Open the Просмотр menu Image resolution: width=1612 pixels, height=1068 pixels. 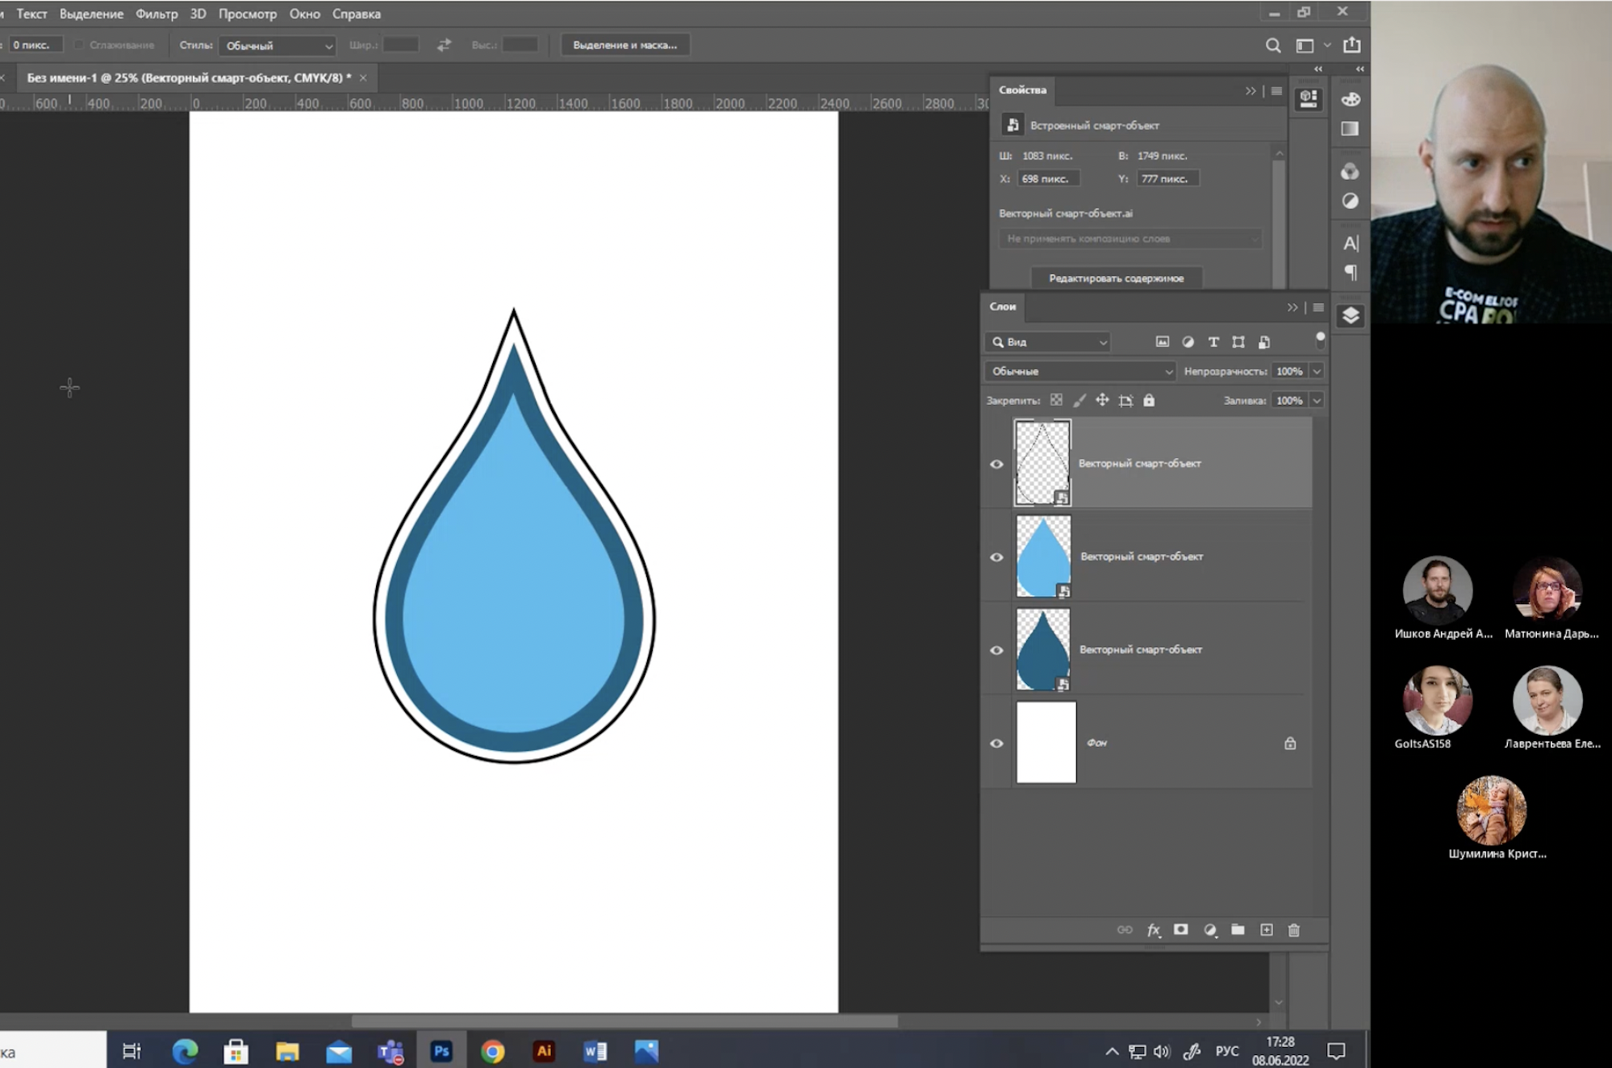pyautogui.click(x=247, y=14)
